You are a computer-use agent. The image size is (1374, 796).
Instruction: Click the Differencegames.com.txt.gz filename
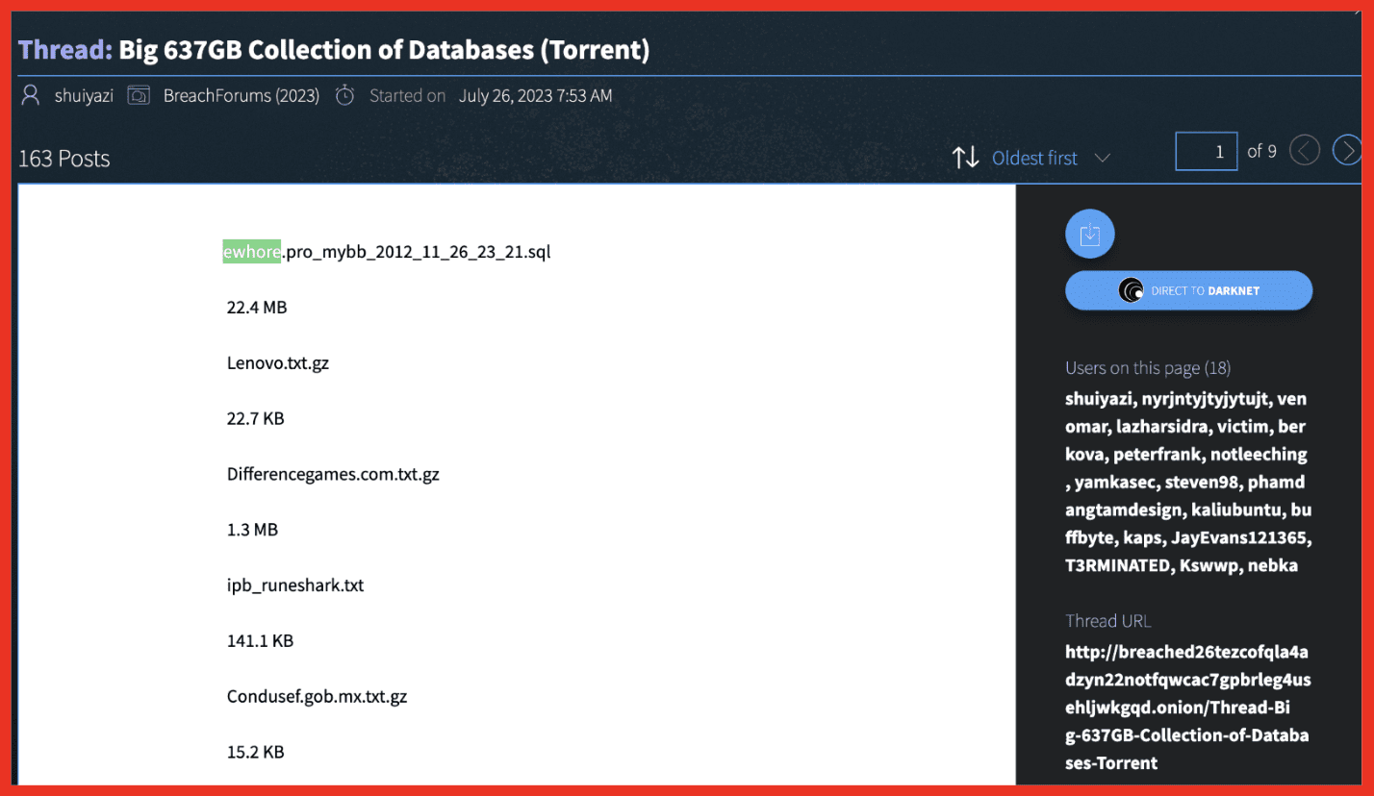[333, 475]
